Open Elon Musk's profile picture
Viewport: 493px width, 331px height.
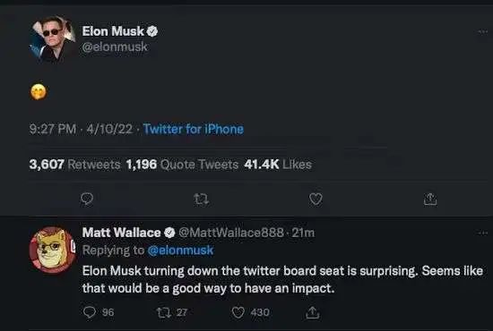53,39
